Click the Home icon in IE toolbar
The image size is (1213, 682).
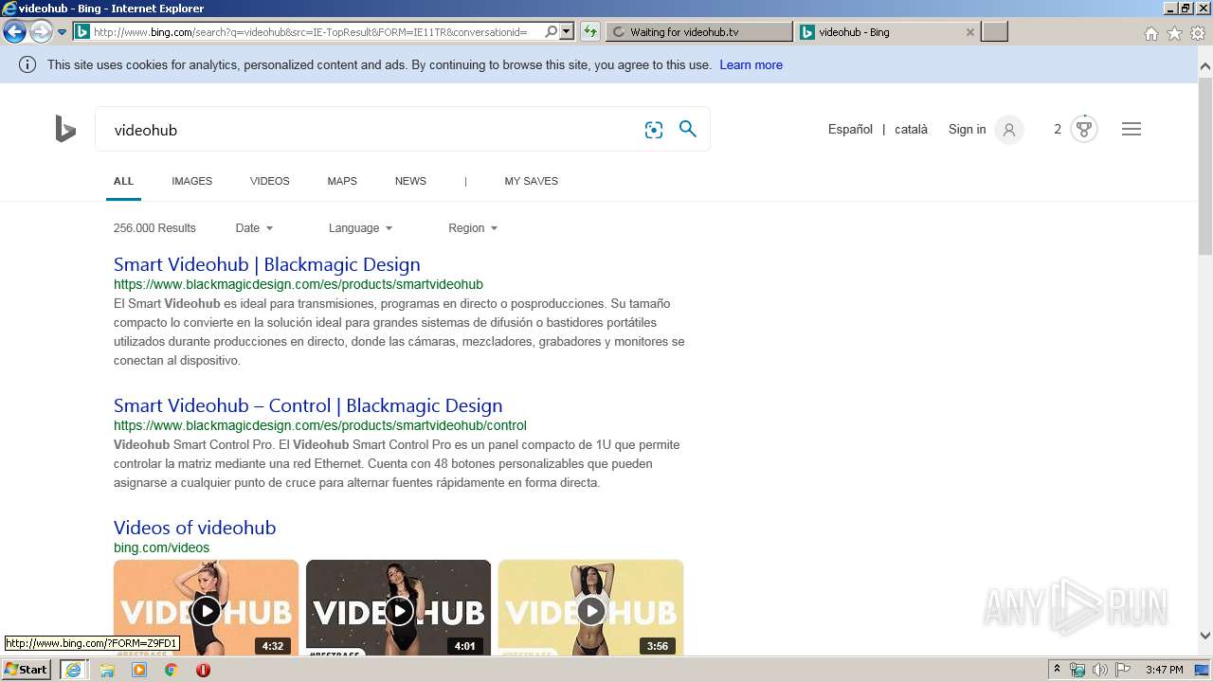[x=1150, y=33]
